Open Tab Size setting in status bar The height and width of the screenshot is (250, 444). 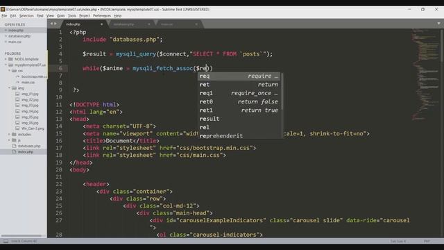[x=398, y=241]
